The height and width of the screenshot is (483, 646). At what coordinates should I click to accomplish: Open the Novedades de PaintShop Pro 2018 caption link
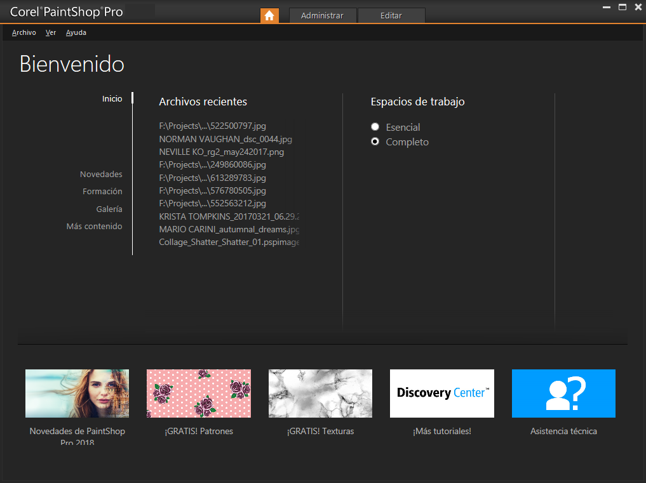77,436
